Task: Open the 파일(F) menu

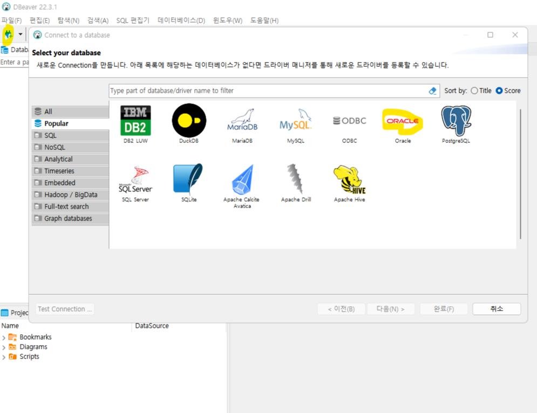Action: tap(12, 20)
